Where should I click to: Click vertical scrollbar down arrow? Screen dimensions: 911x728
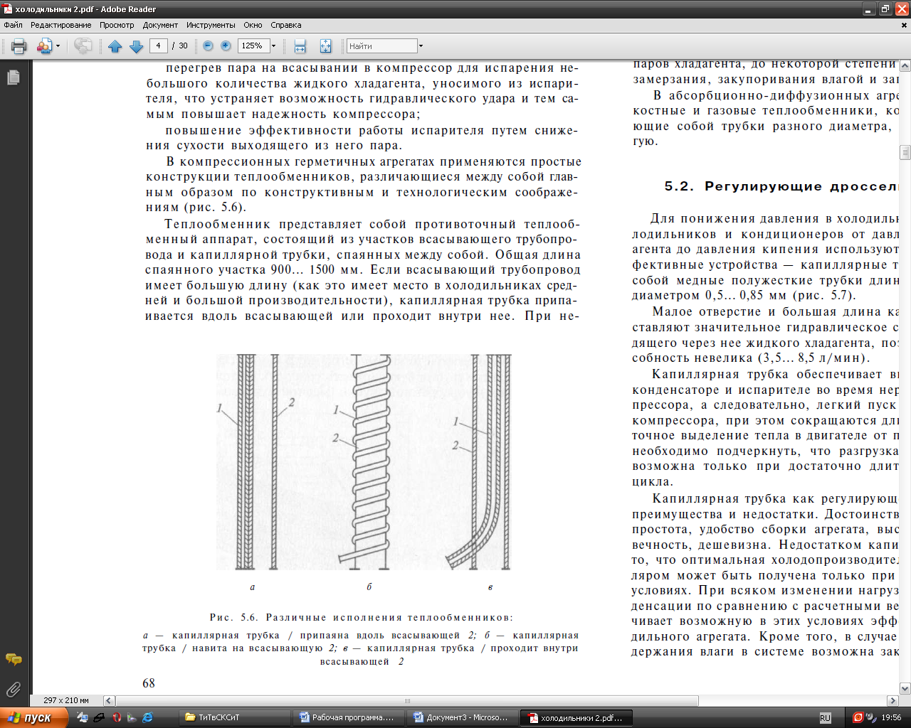tap(905, 688)
